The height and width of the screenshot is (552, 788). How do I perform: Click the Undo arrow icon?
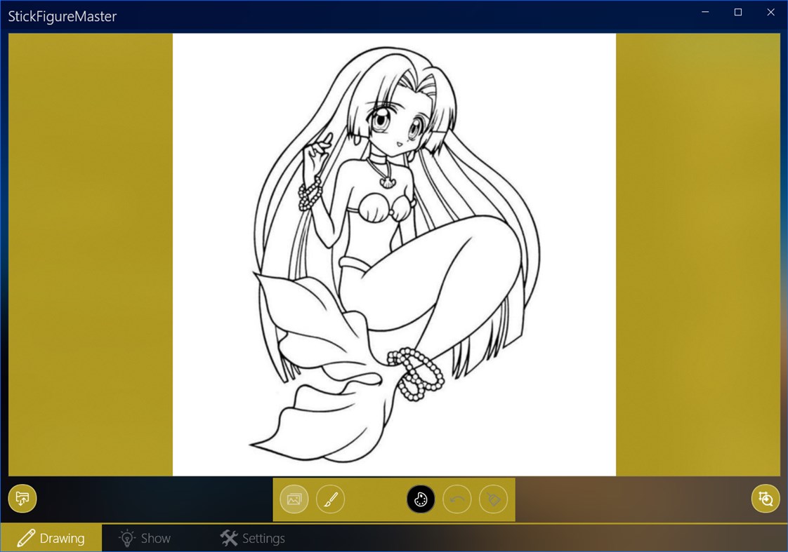pyautogui.click(x=457, y=499)
